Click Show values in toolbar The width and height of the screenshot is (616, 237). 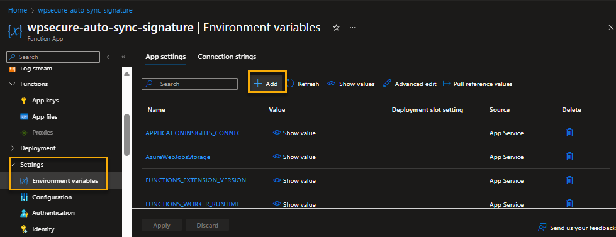click(351, 84)
